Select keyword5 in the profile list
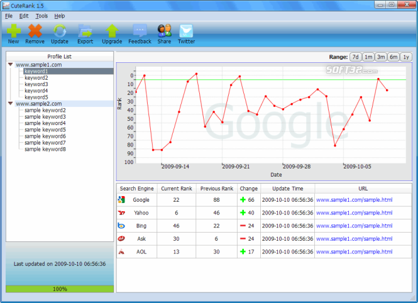418x303 pixels. tap(36, 97)
